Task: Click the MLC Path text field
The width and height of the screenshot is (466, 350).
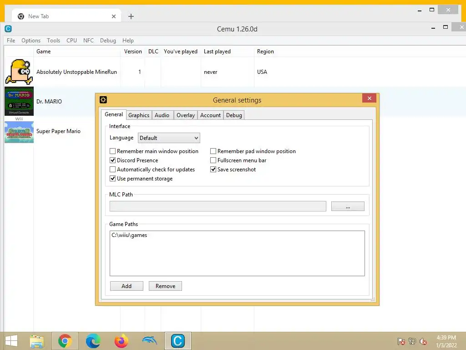Action: click(x=218, y=206)
